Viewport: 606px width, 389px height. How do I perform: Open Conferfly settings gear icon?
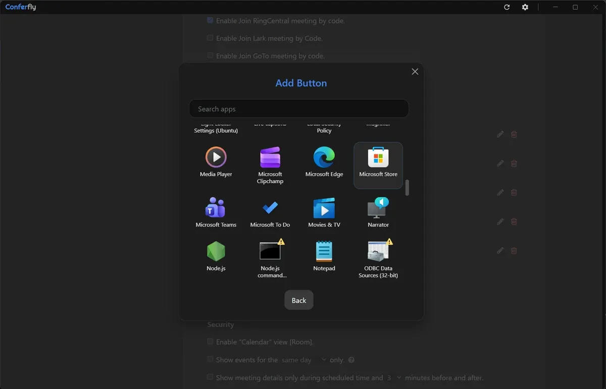(x=525, y=7)
